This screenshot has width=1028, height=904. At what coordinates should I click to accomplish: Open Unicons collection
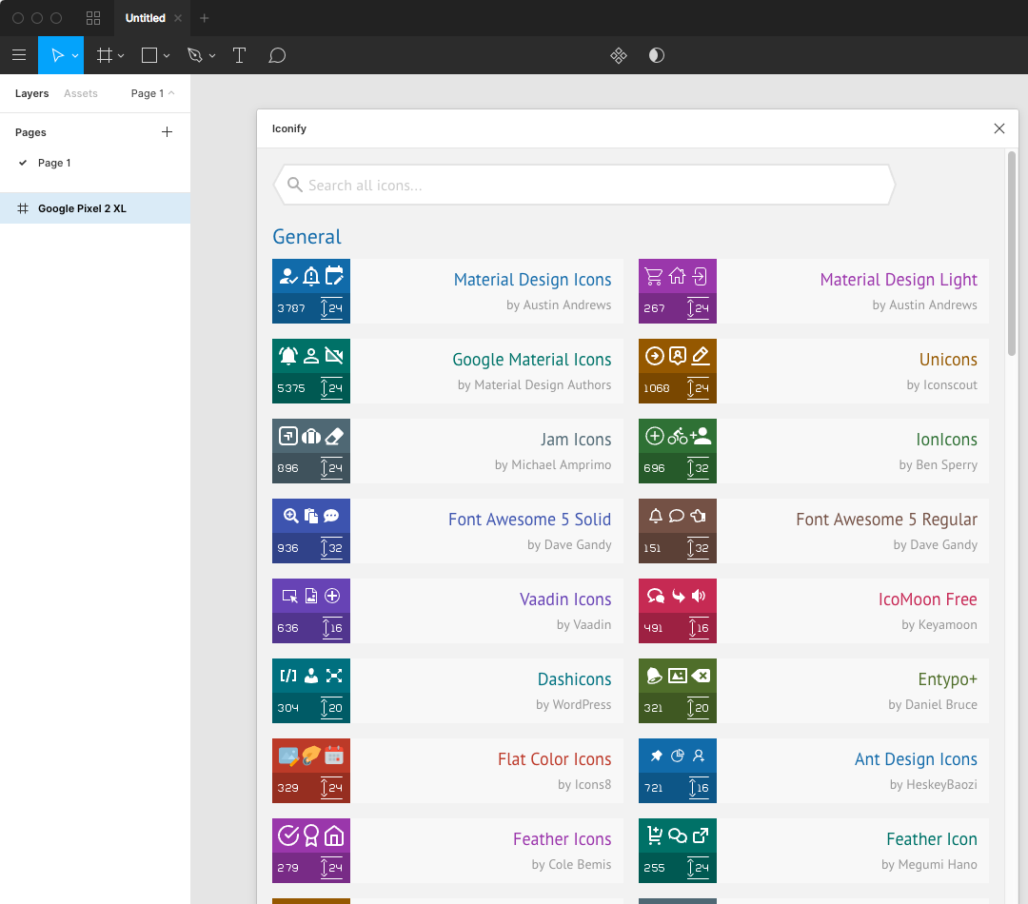814,371
